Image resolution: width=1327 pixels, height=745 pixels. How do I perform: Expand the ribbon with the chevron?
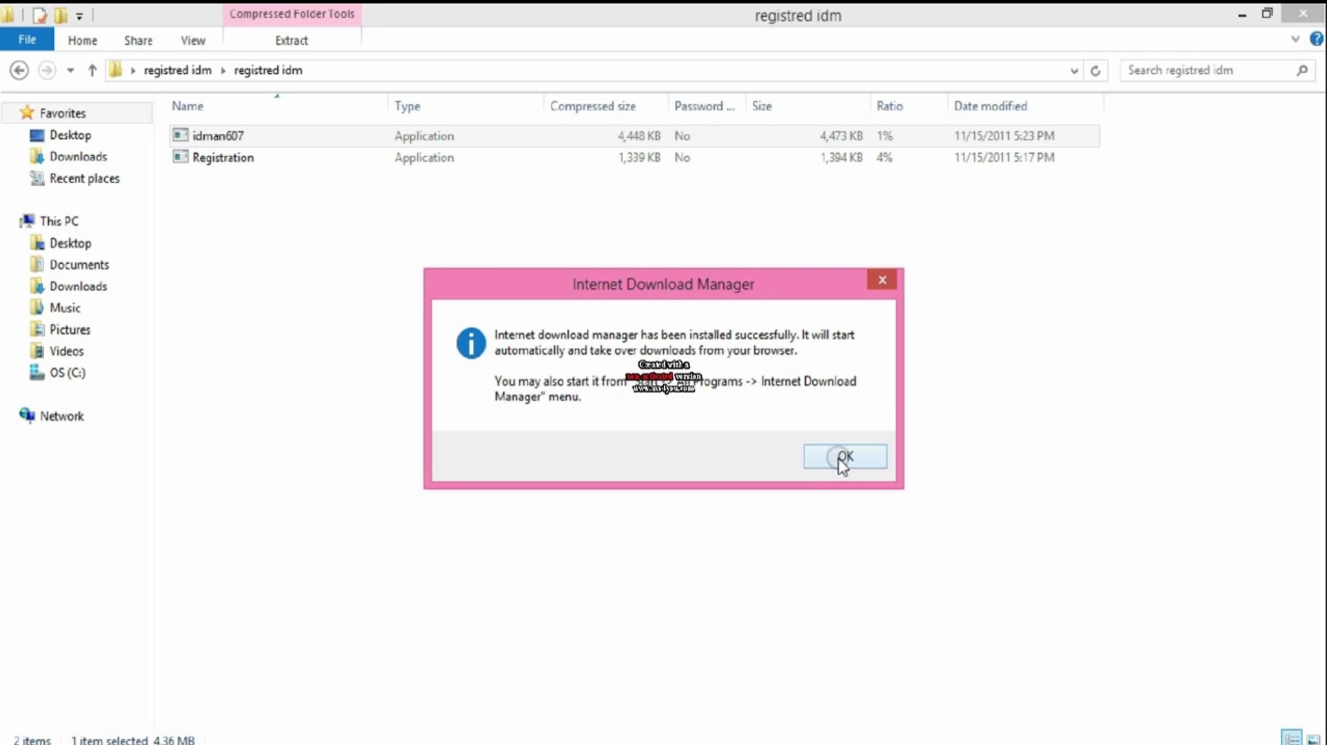coord(1295,39)
